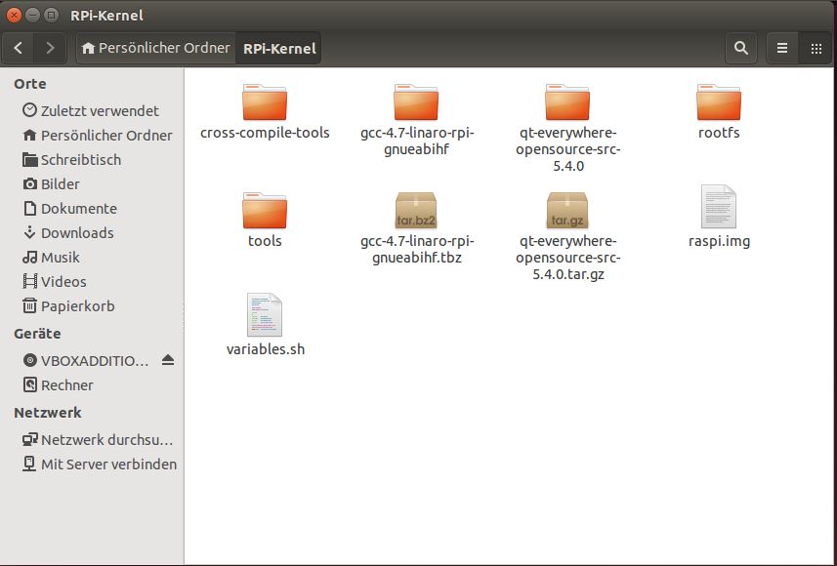Select the tools folder icon
This screenshot has width=837, height=566.
(x=265, y=210)
